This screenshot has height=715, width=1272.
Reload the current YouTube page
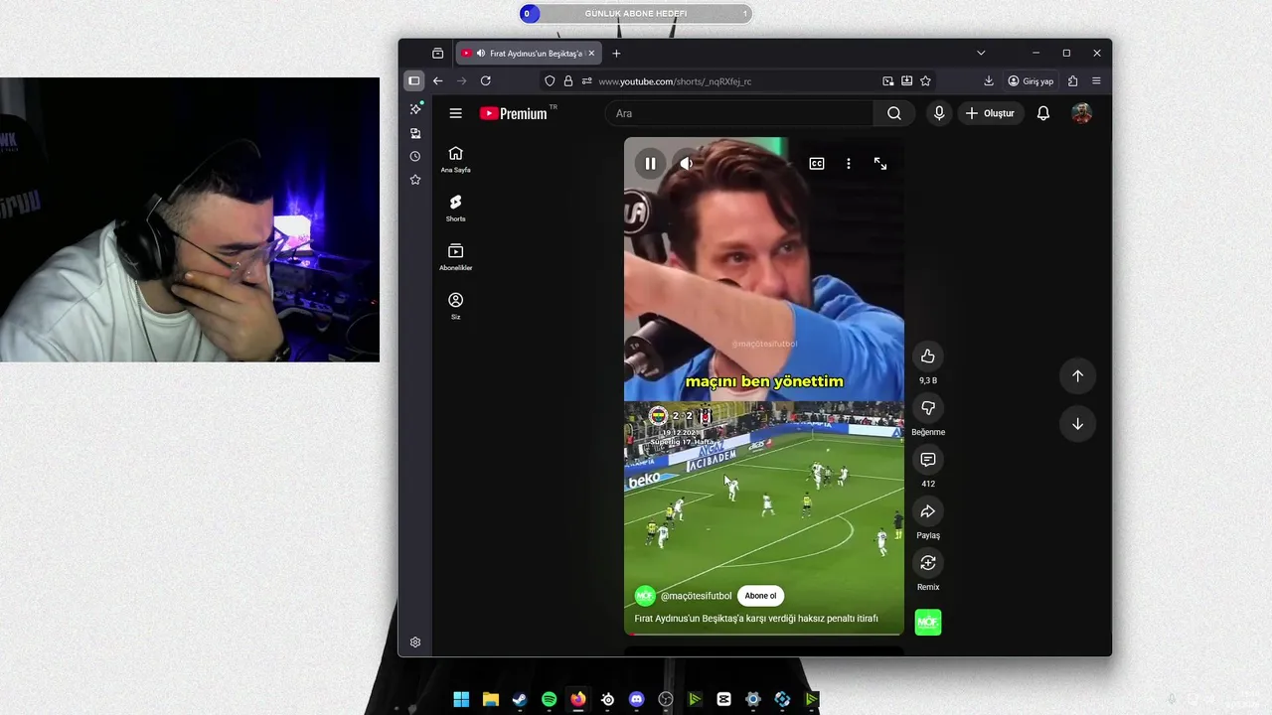coord(485,80)
